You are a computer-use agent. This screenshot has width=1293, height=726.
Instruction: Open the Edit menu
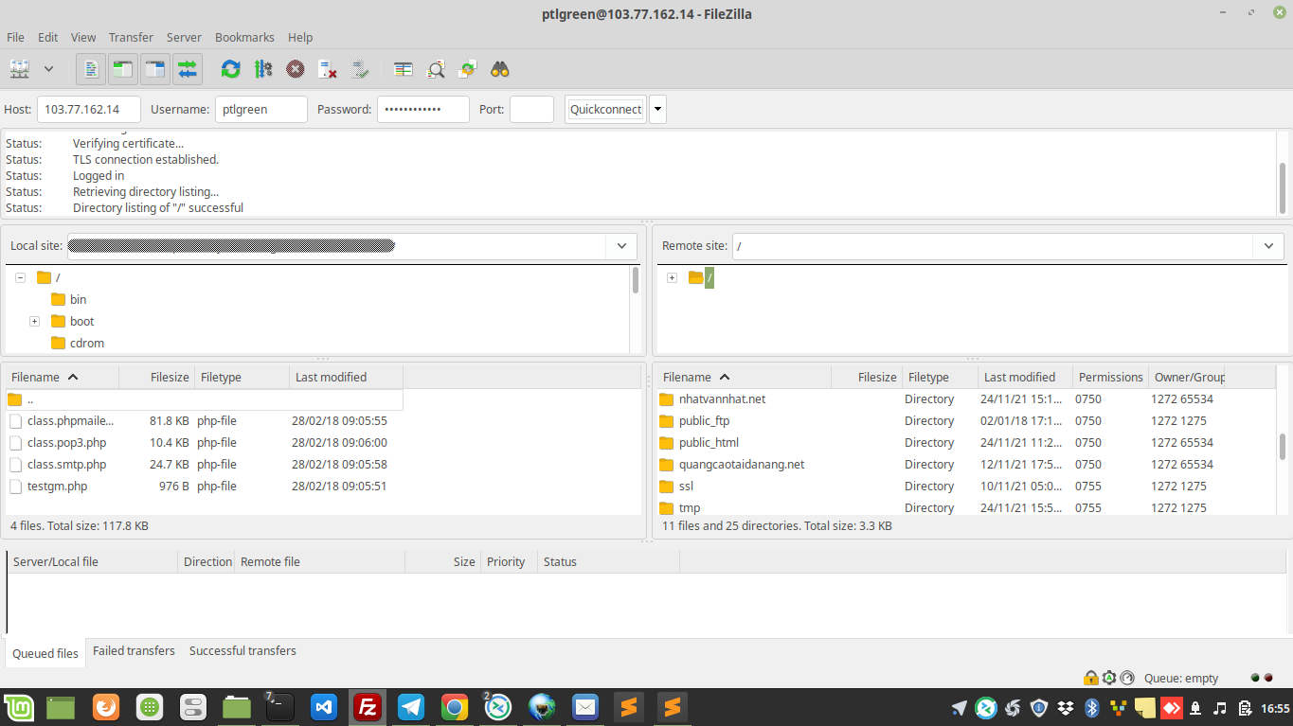[x=47, y=37]
